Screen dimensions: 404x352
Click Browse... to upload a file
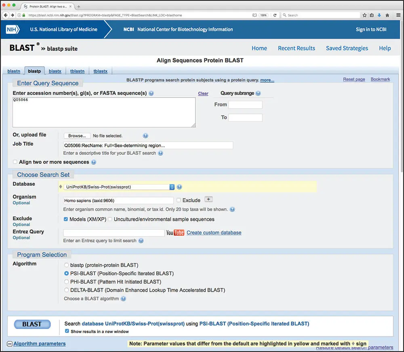click(77, 136)
